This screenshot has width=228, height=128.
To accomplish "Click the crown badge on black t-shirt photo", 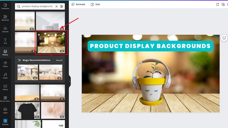I will [x=37, y=117].
